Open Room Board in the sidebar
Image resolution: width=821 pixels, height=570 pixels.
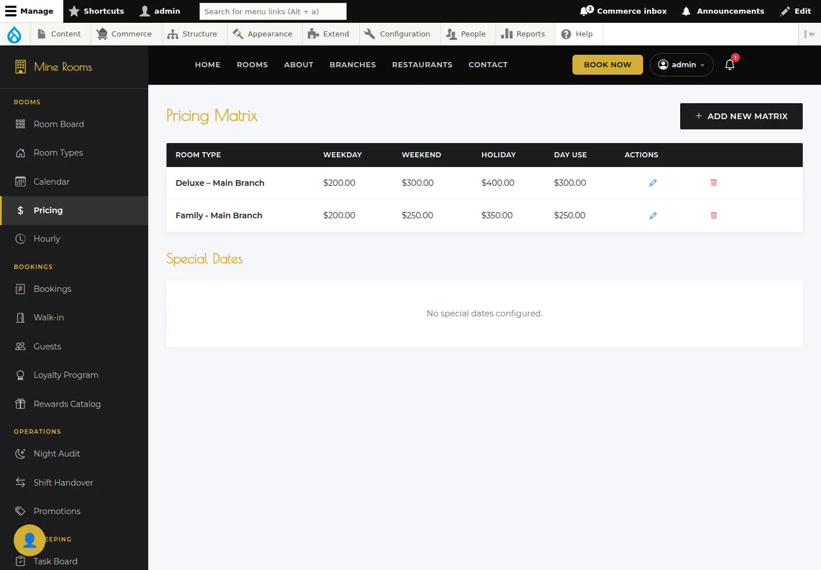click(x=74, y=124)
